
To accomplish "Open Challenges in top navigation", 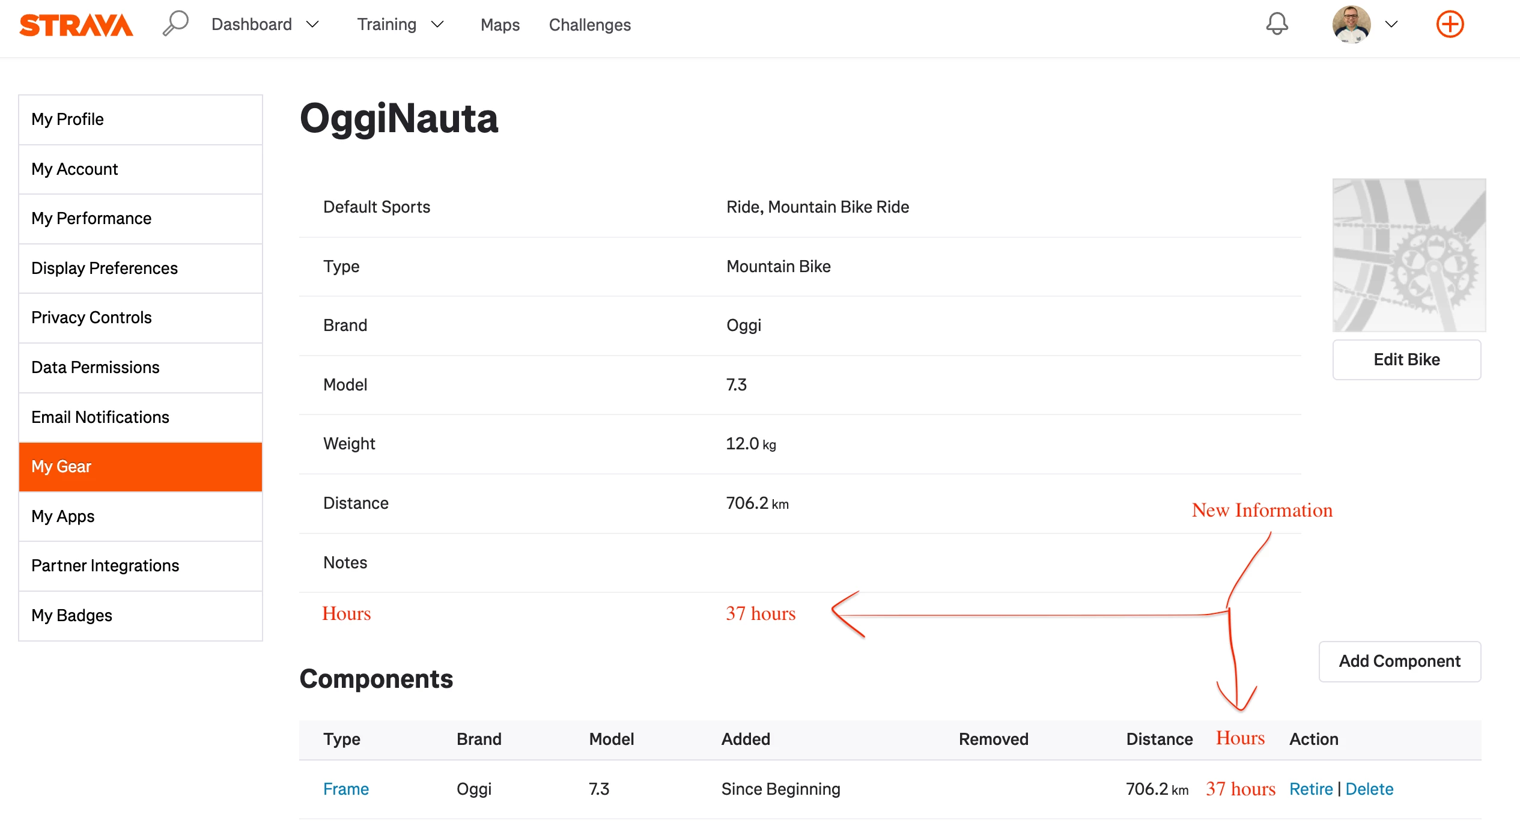I will tap(589, 25).
